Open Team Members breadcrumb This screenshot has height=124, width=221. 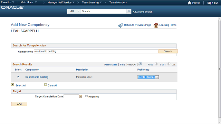(118, 2)
